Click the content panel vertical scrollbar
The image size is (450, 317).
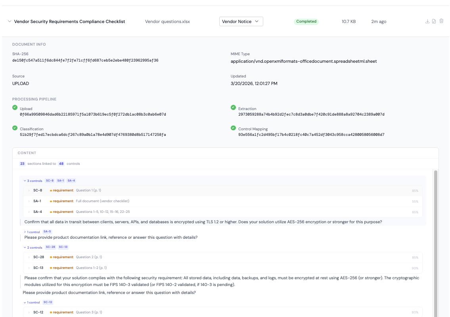(x=436, y=243)
